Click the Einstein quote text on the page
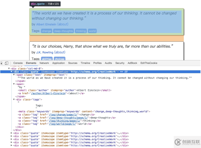This screenshot has height=148, width=201. [x=104, y=16]
